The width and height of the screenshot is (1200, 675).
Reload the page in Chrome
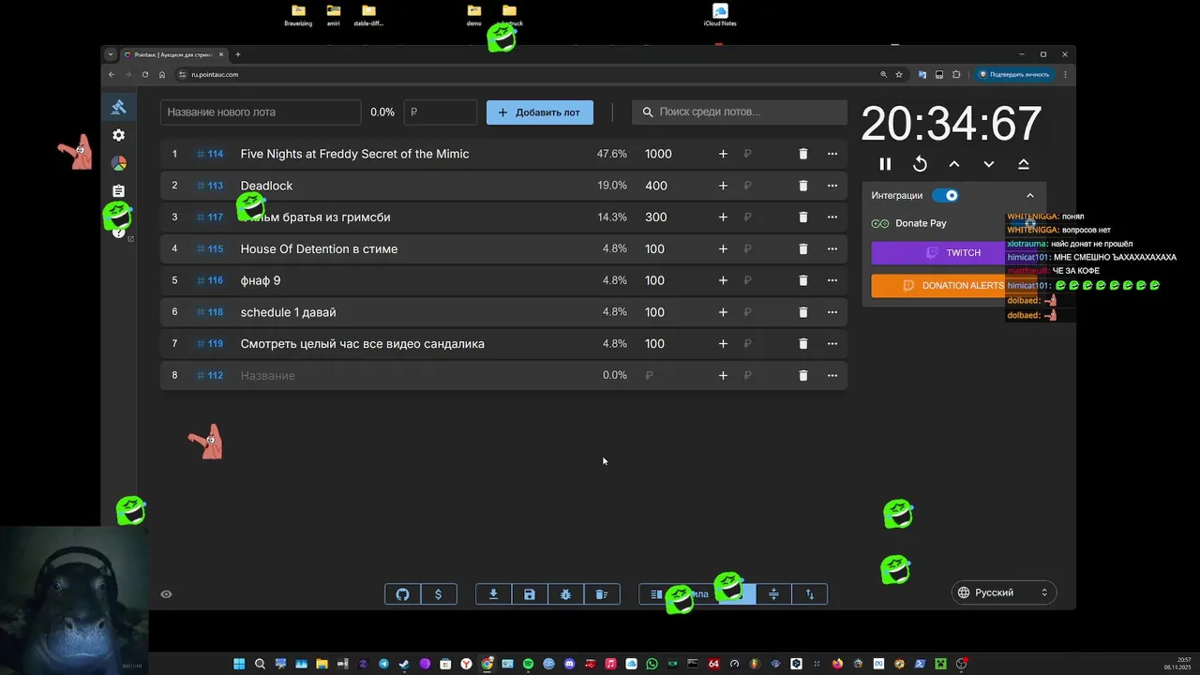point(145,74)
